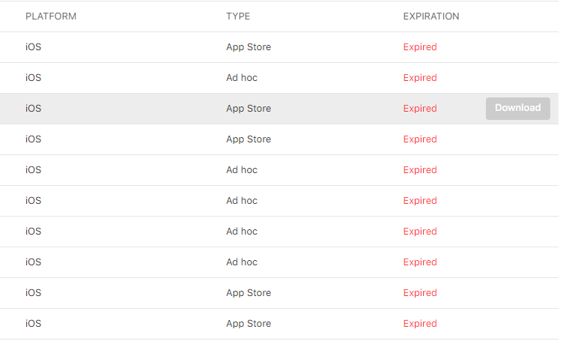Click App Store text in the highlighted row

pyautogui.click(x=249, y=109)
